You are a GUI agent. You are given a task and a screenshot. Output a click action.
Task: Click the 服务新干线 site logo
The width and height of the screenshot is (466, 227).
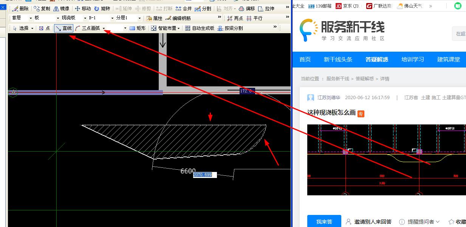click(x=342, y=29)
